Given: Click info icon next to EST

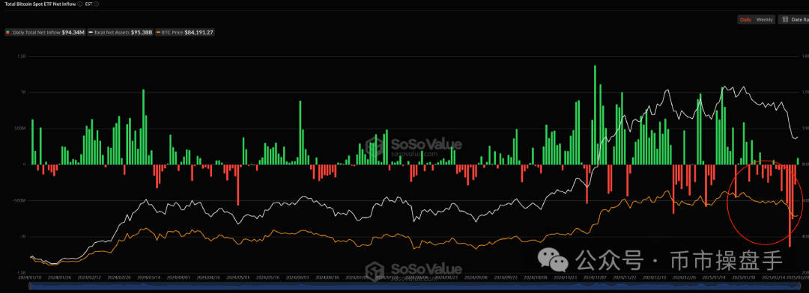Looking at the screenshot, I should (x=97, y=4).
